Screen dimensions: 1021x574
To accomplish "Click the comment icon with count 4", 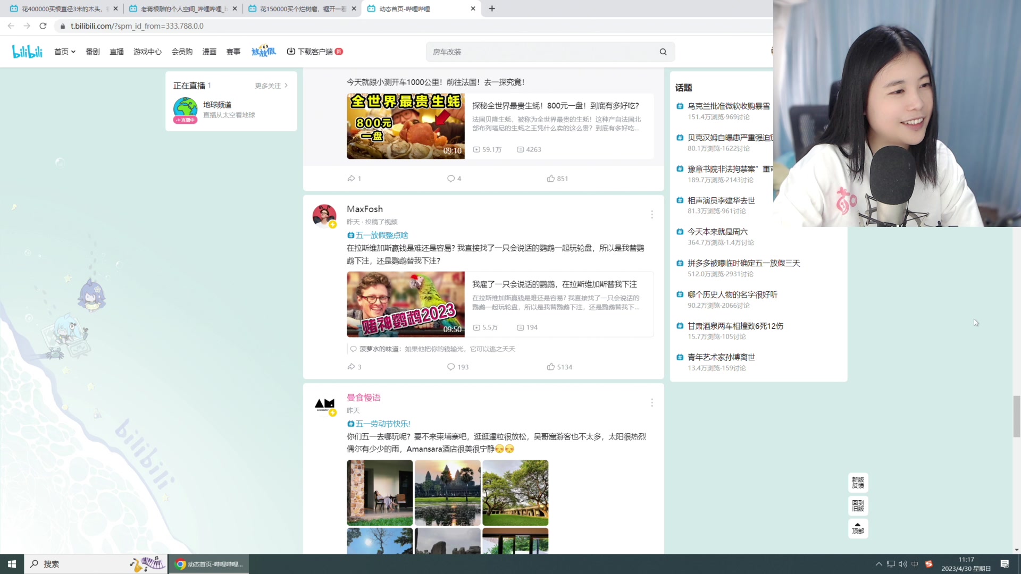I will [451, 179].
